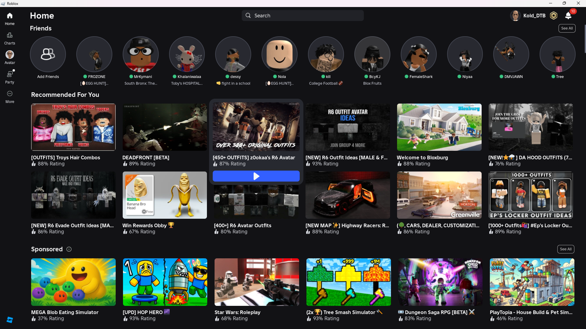This screenshot has width=586, height=329.
Task: Open the Charts sidebar icon
Action: click(x=10, y=35)
